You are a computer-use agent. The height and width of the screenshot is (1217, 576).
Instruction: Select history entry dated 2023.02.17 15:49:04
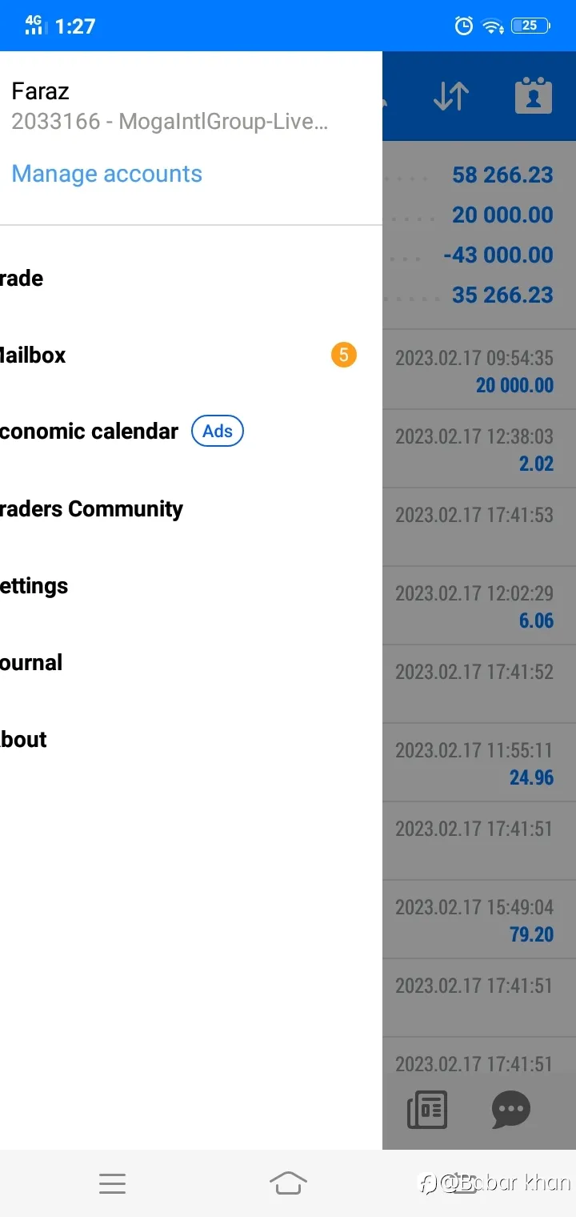(x=479, y=920)
